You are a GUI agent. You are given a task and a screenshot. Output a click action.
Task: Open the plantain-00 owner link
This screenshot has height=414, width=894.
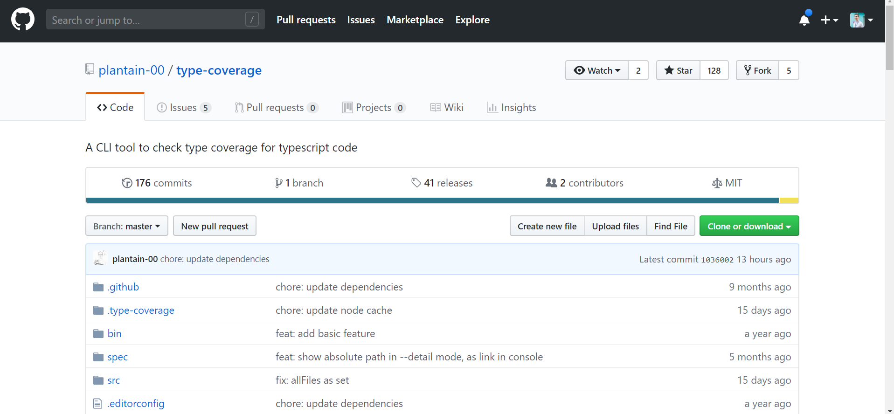132,70
